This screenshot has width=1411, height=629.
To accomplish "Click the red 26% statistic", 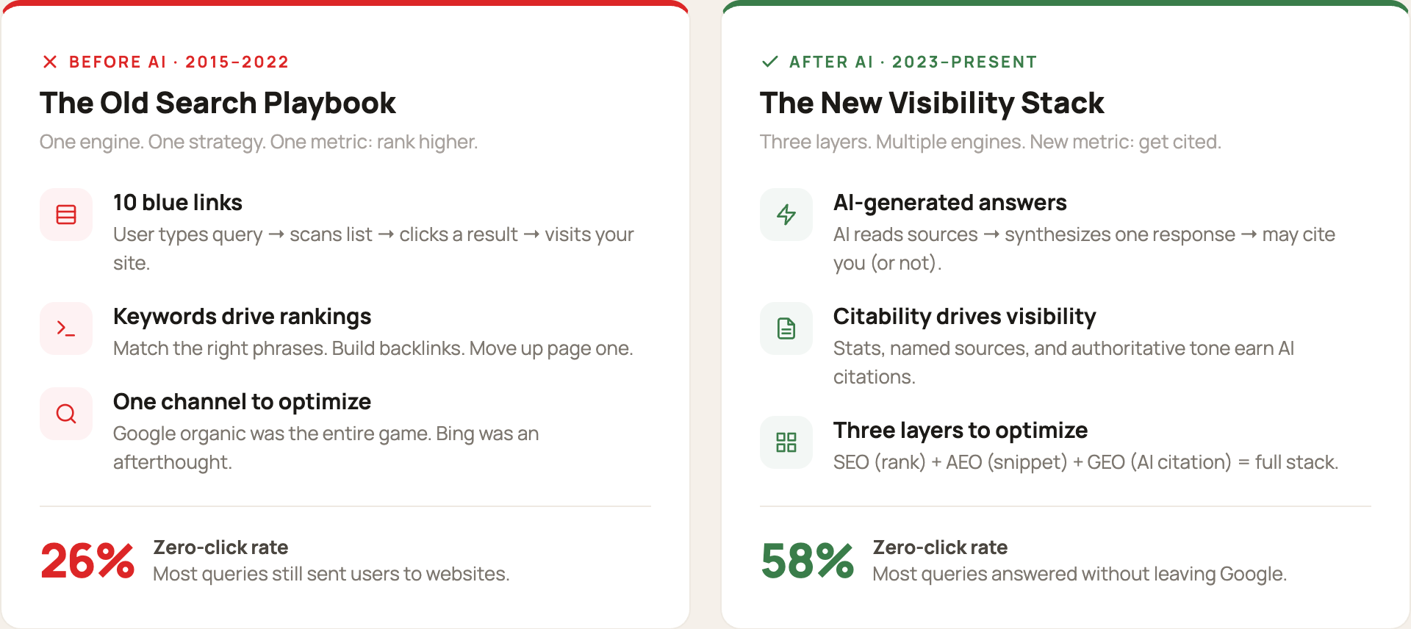I will coord(87,561).
